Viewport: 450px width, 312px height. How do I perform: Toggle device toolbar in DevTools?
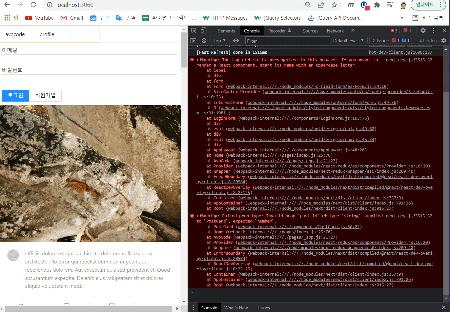coord(204,30)
